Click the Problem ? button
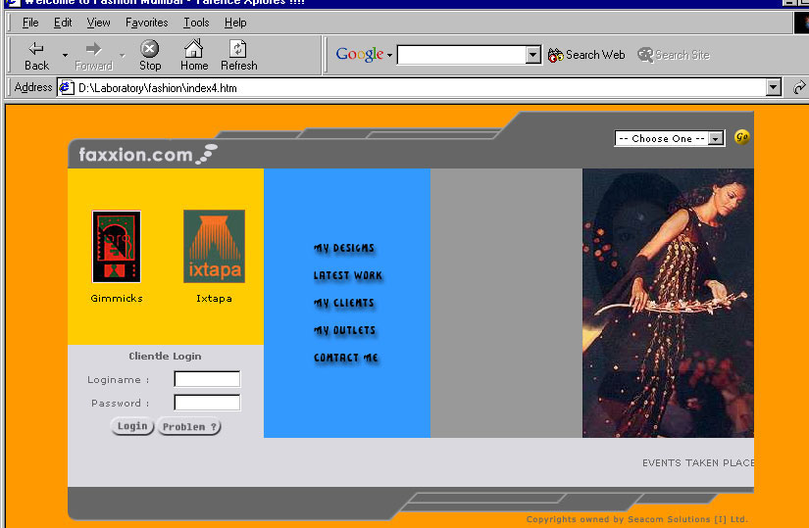Viewport: 809px width, 528px height. click(189, 427)
